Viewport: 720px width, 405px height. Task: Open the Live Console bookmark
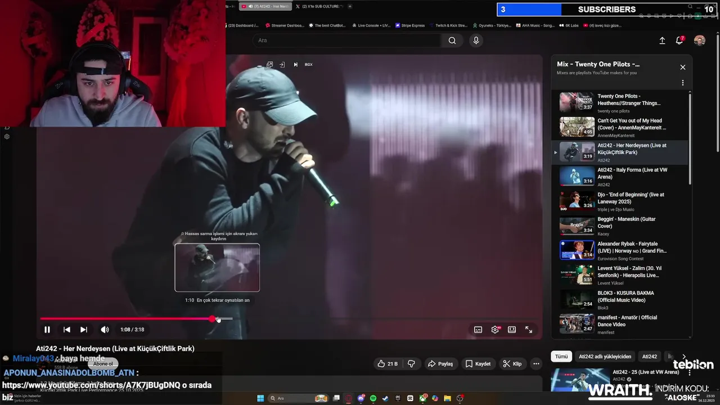(371, 25)
